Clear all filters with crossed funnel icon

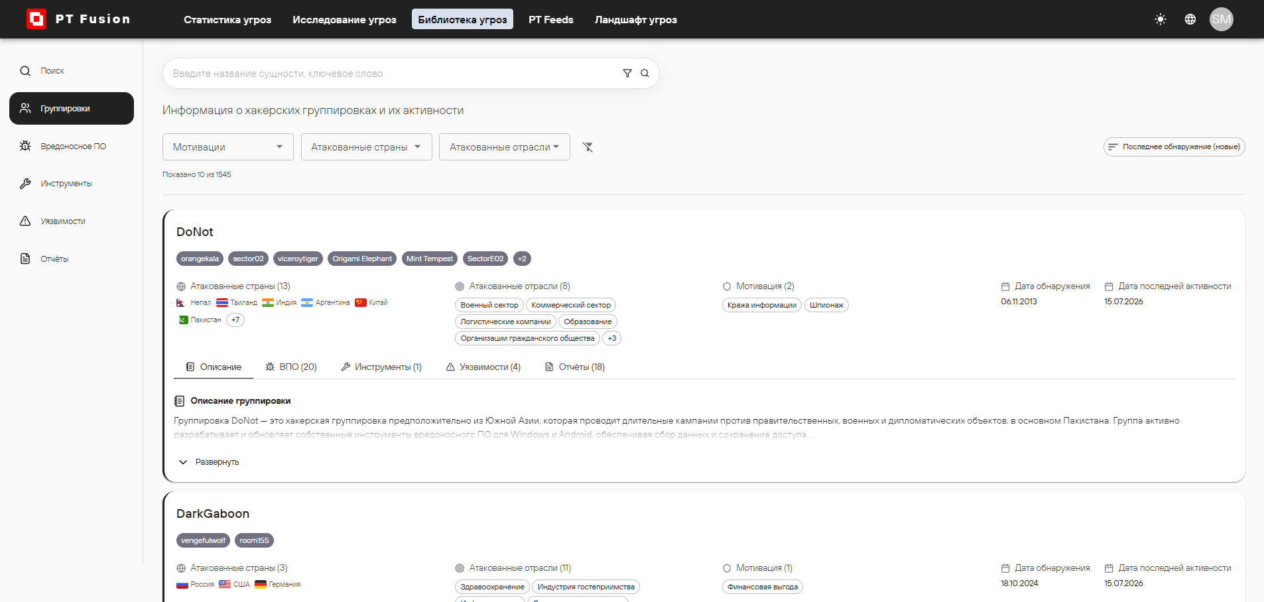(x=588, y=147)
